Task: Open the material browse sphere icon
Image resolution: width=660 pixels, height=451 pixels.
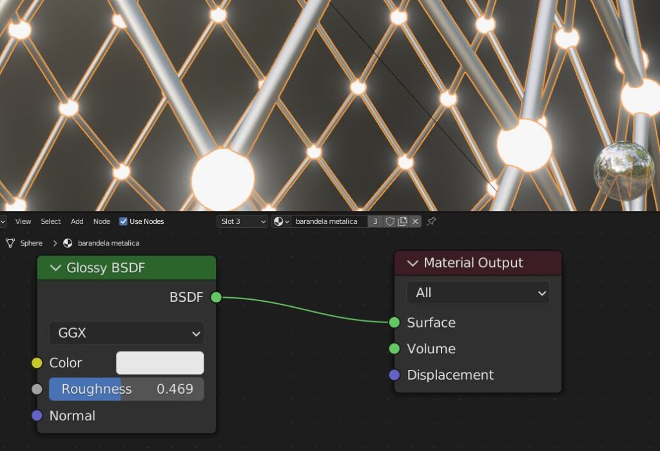Action: coord(281,221)
